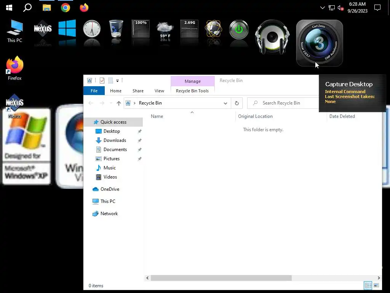Select OneDrive in navigation pane
Viewport: 390px width, 293px height.
tap(110, 189)
